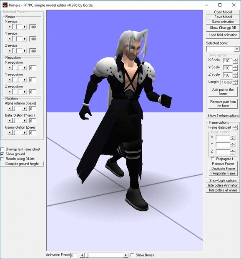Toggle Render using DLists checkbox
The height and width of the screenshot is (259, 241).
coord(3,159)
